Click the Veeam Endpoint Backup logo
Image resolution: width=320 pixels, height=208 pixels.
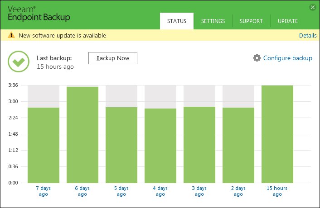click(x=39, y=14)
